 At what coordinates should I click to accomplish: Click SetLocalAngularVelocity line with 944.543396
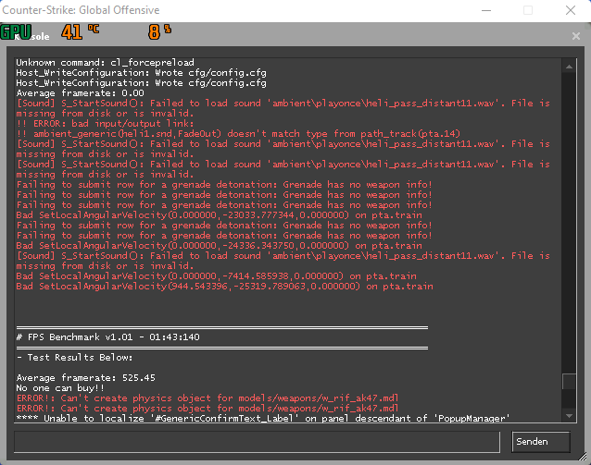[225, 287]
